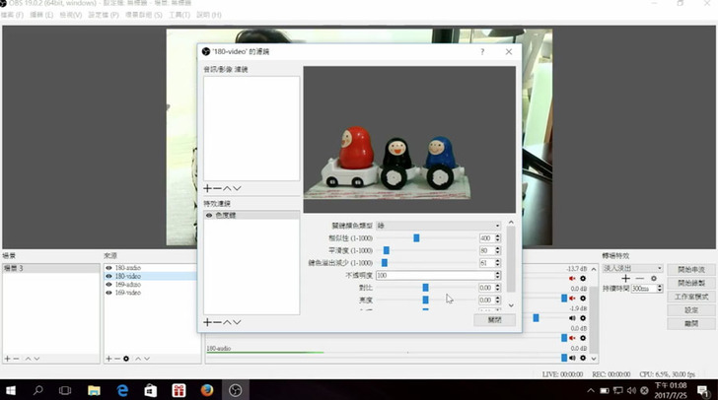Open Firefox from the Windows taskbar
718x400 pixels.
coord(207,390)
